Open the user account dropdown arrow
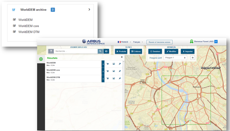The height and width of the screenshot is (131, 230). pos(216,42)
